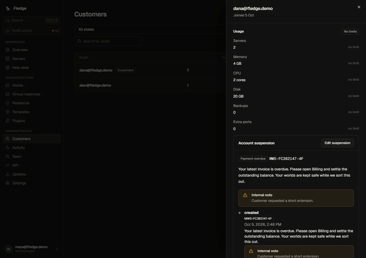This screenshot has height=258, width=366.
Task: Open the Search Ctrl K box
Action: pyautogui.click(x=32, y=20)
